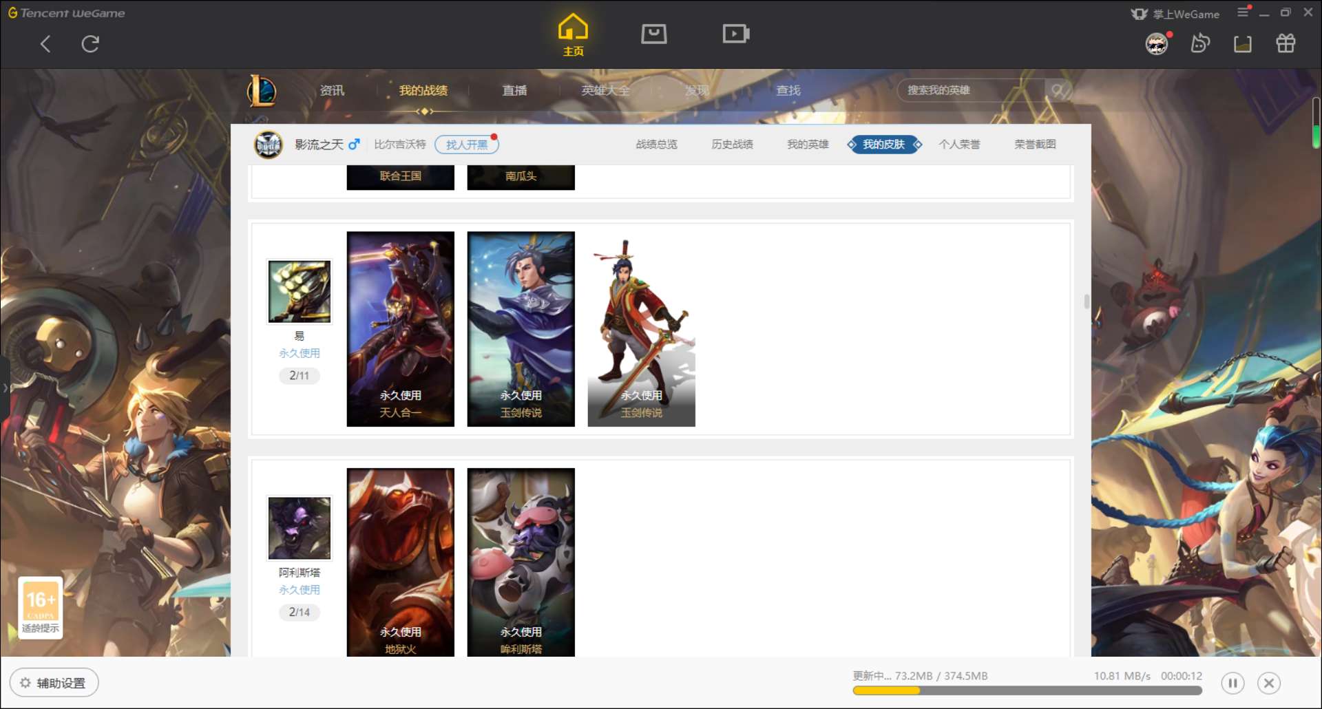Switch to 直播 tab

click(x=514, y=90)
